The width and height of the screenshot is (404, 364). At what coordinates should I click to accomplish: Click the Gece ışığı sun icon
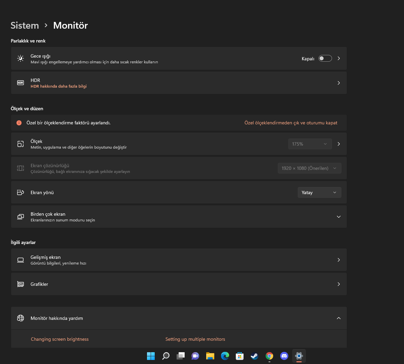(21, 58)
